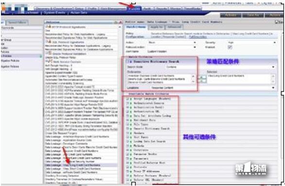Switch to the Advanced tab
This screenshot has height=186, width=285.
(x=174, y=27)
